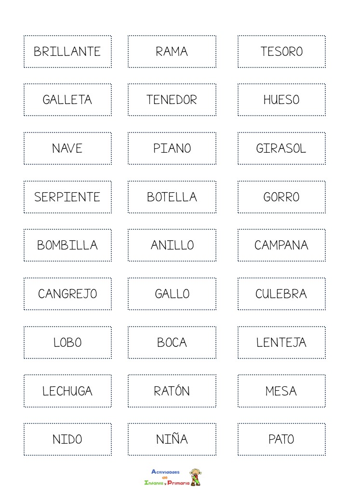Choose the SERPIENTE word card
The height and width of the screenshot is (501, 347).
coord(68,197)
